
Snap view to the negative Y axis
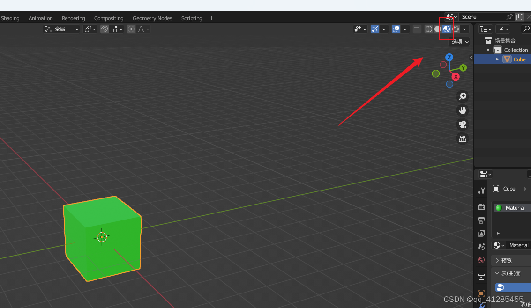click(436, 73)
